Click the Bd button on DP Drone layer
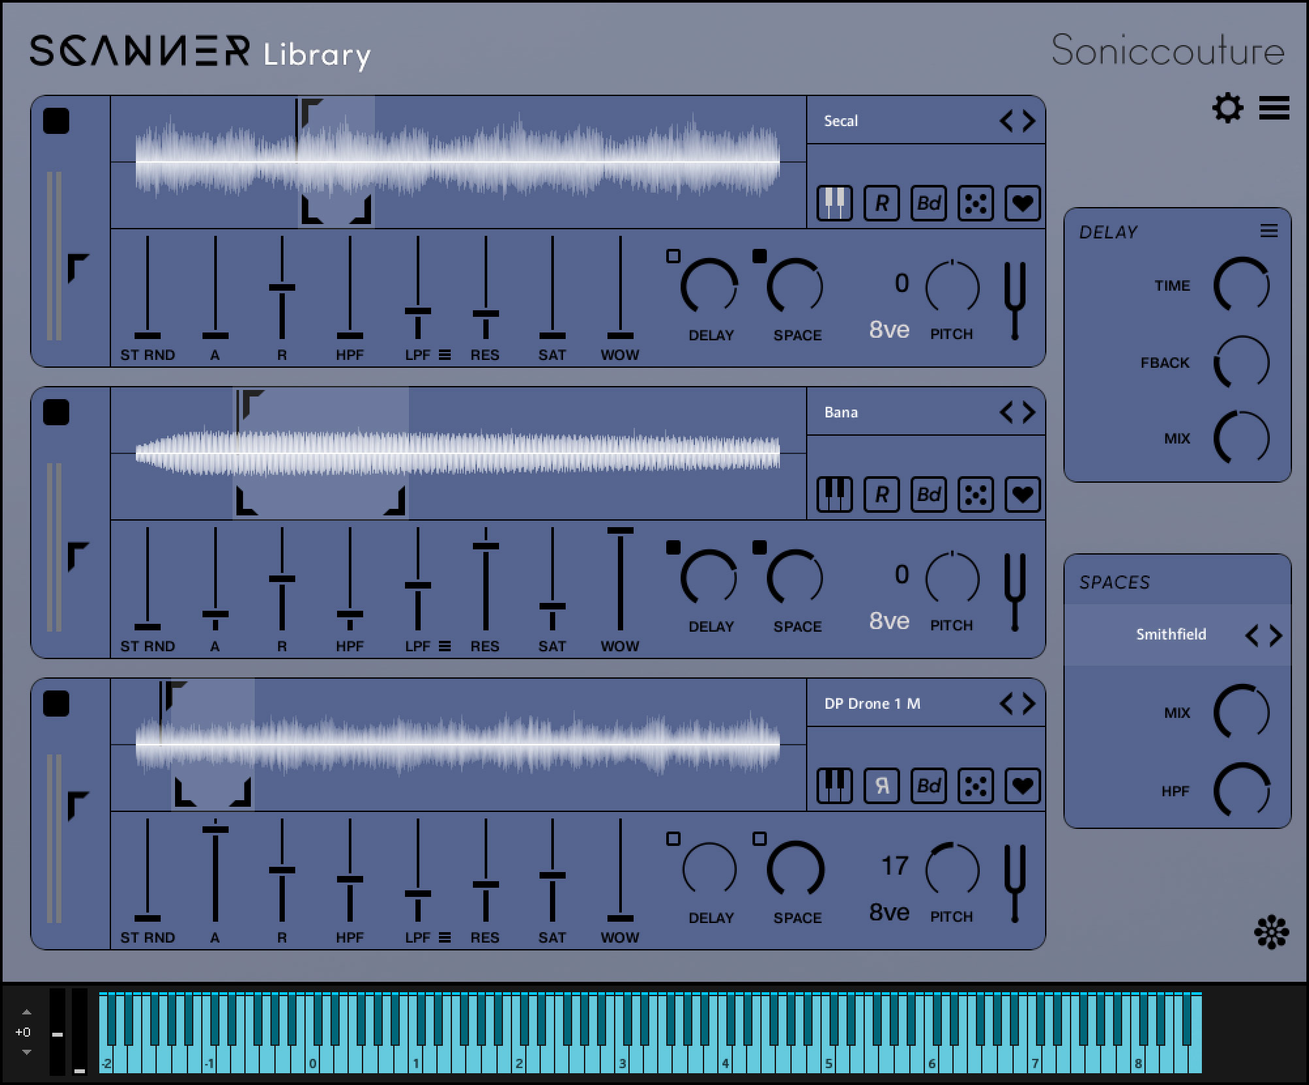This screenshot has height=1085, width=1309. tap(929, 786)
